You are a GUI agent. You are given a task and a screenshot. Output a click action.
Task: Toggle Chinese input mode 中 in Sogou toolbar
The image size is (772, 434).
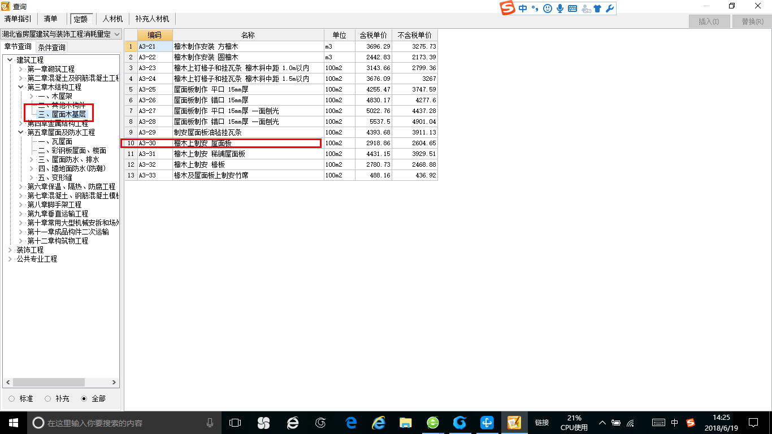523,8
